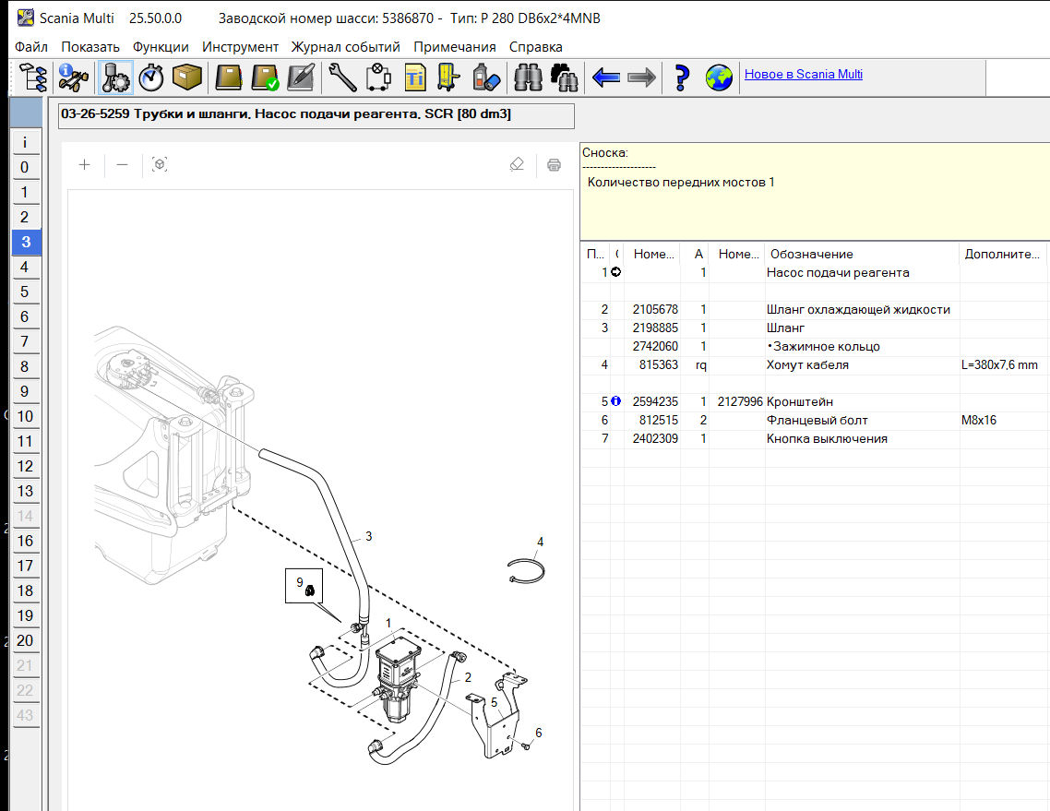The image size is (1050, 811).
Task: Click callout 3 hose label in diagram
Action: click(x=368, y=536)
